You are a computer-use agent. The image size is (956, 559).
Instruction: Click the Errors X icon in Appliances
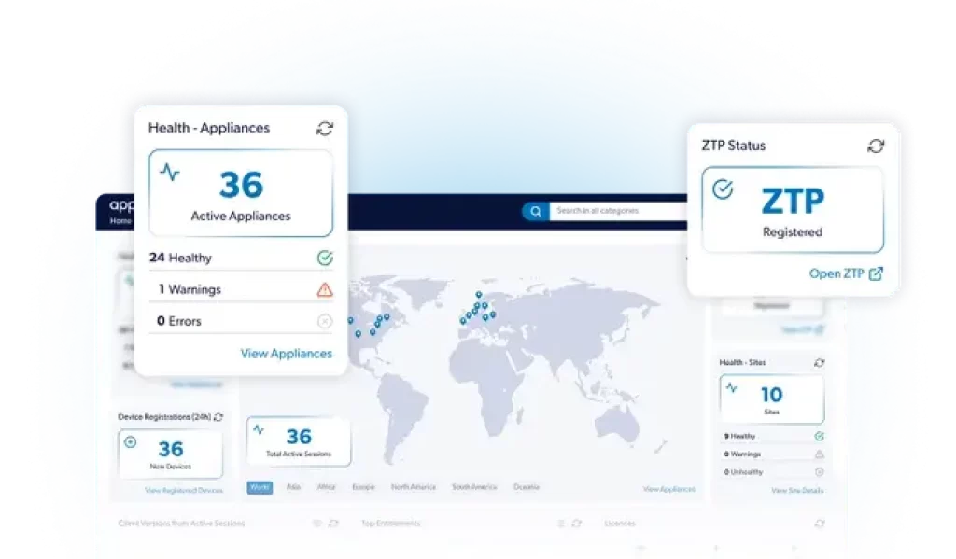click(324, 321)
